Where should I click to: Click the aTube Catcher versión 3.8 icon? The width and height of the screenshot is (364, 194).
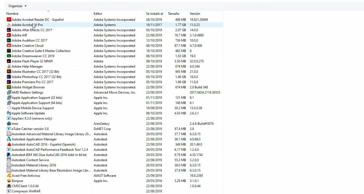[x=9, y=129]
